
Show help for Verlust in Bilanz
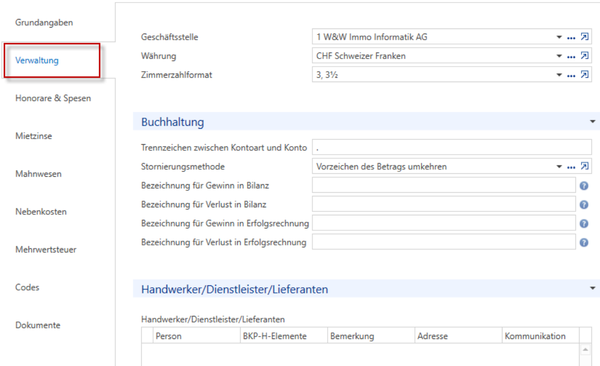coord(584,204)
